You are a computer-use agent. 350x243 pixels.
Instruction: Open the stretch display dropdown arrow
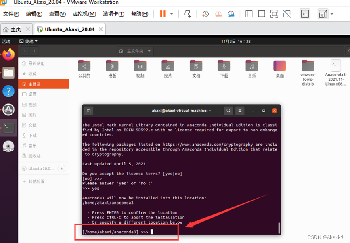(x=332, y=14)
